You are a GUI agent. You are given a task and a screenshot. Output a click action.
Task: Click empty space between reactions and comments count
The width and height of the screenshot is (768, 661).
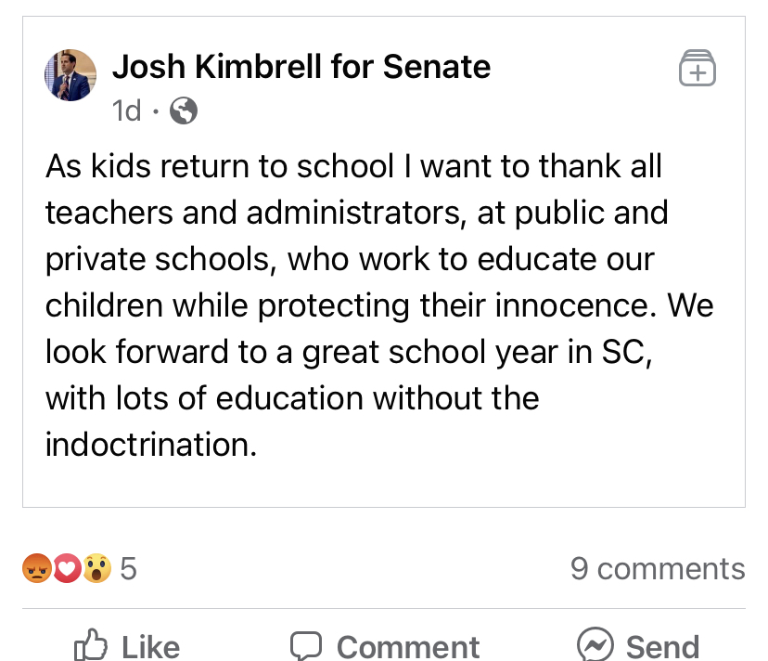click(x=352, y=568)
